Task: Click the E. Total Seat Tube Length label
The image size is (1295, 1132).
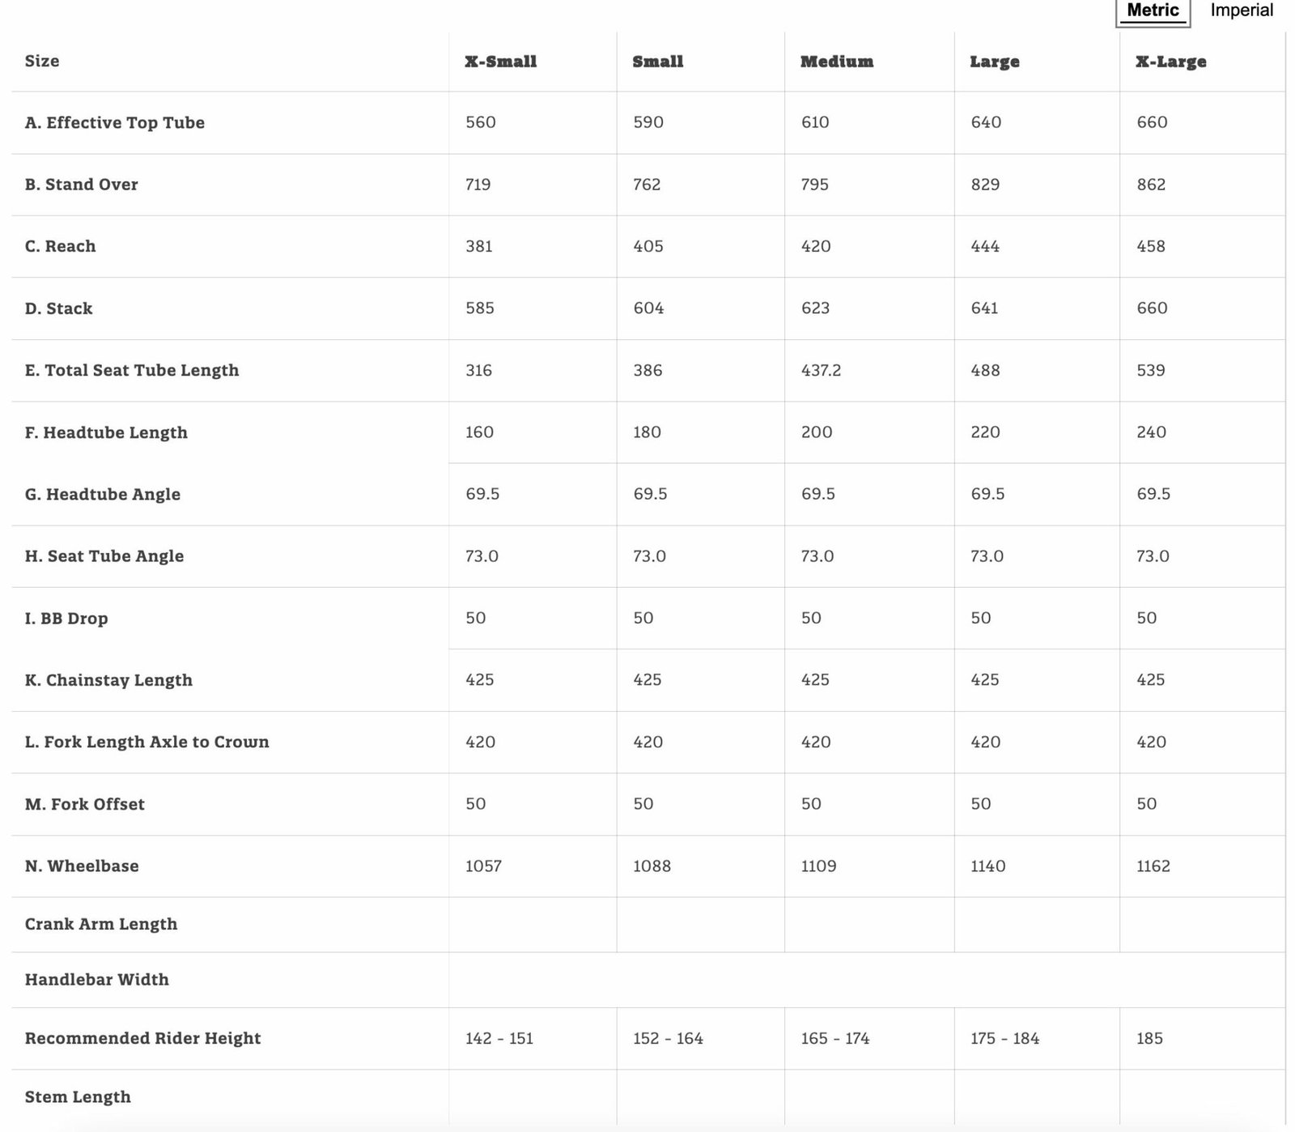Action: (132, 370)
